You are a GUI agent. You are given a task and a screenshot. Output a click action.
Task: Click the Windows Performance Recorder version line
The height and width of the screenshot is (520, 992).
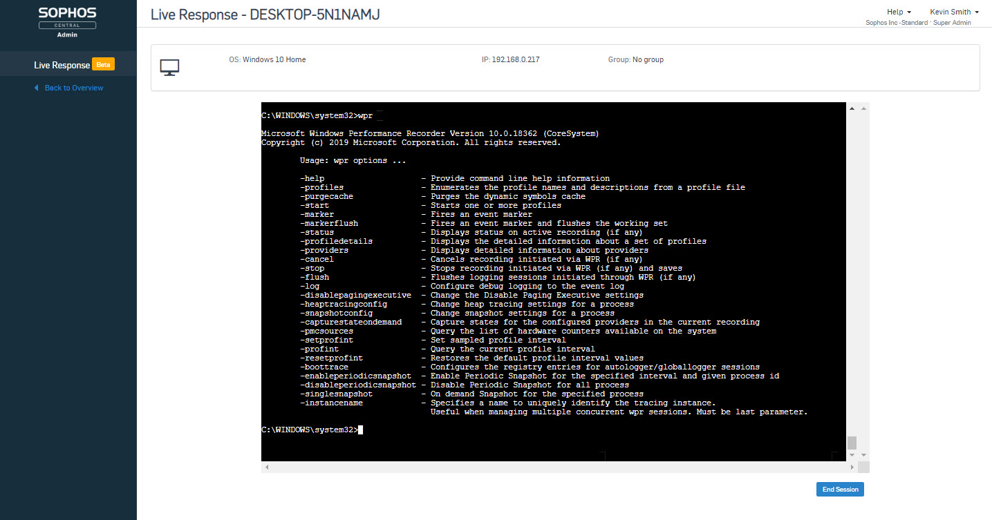tap(430, 133)
